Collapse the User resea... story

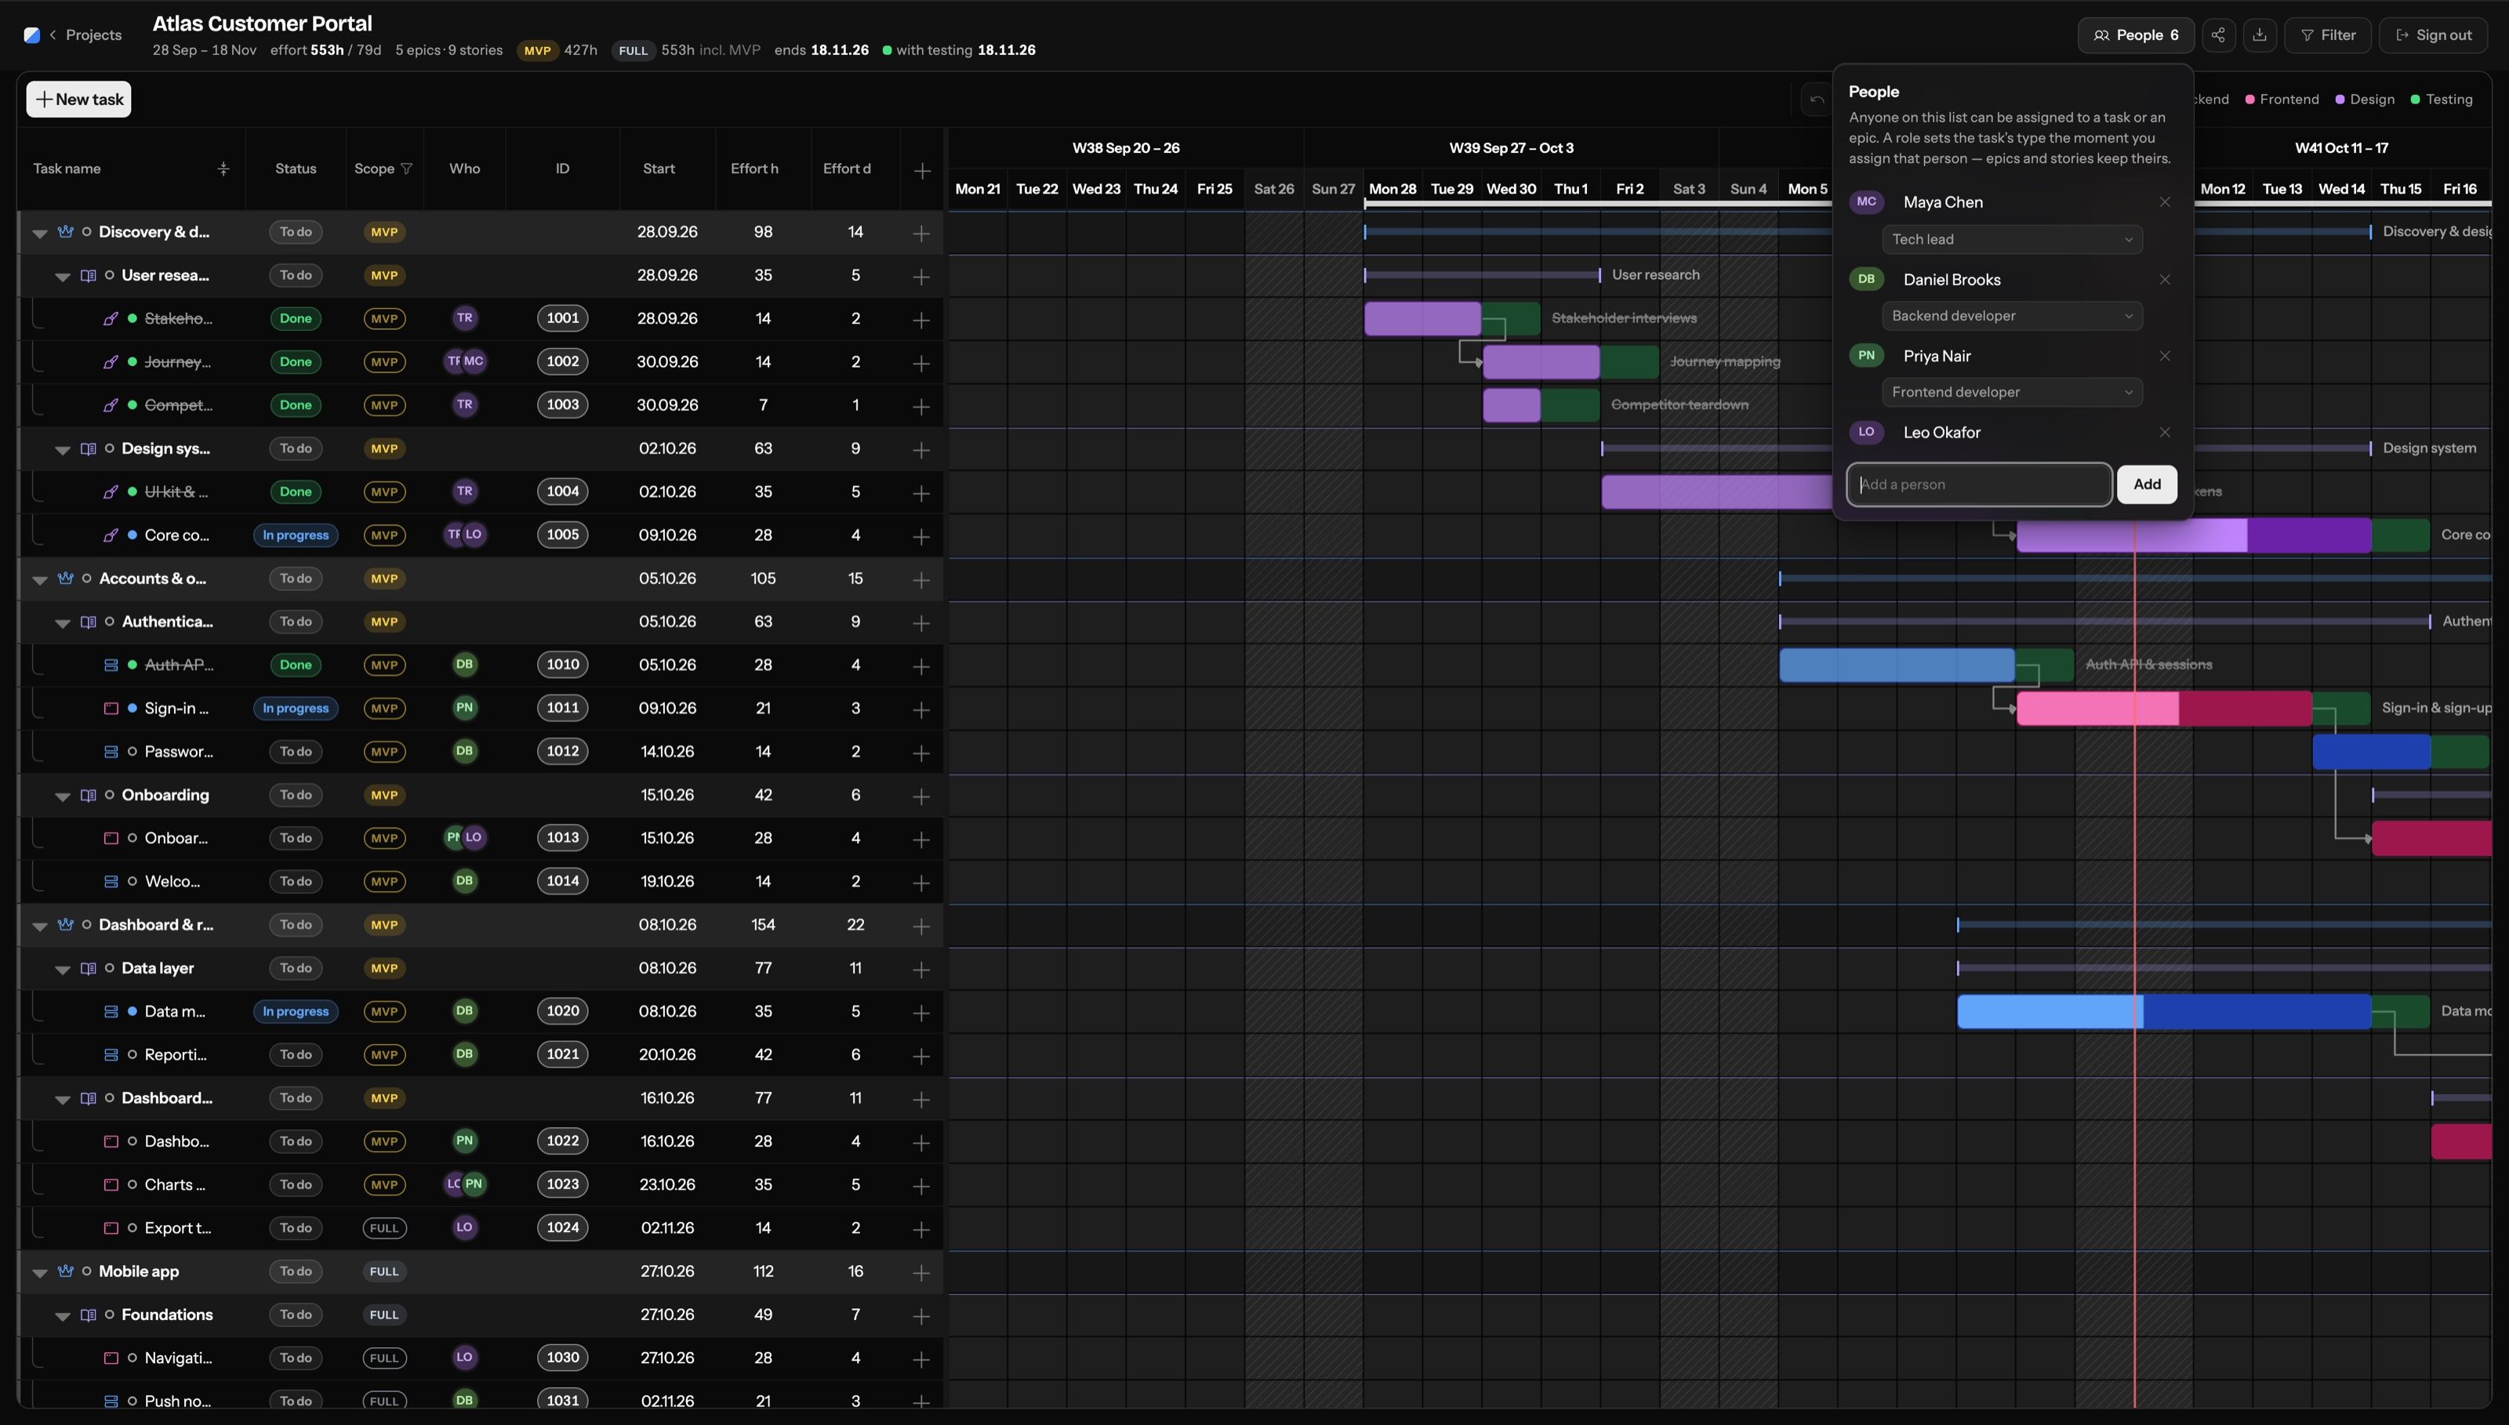63,277
